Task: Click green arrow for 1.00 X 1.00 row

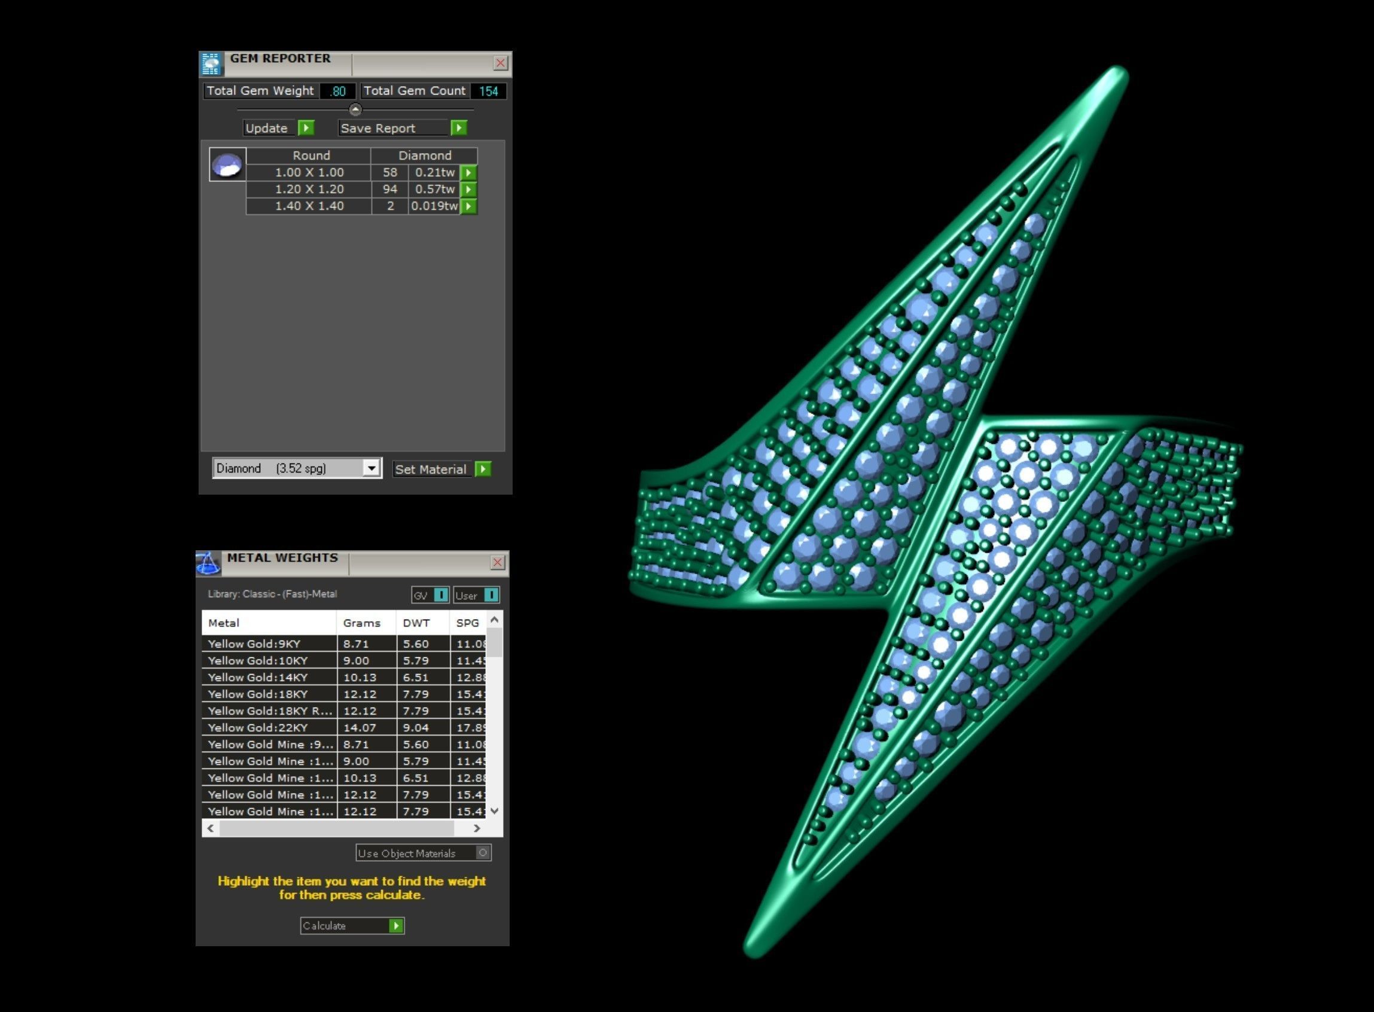Action: (468, 173)
